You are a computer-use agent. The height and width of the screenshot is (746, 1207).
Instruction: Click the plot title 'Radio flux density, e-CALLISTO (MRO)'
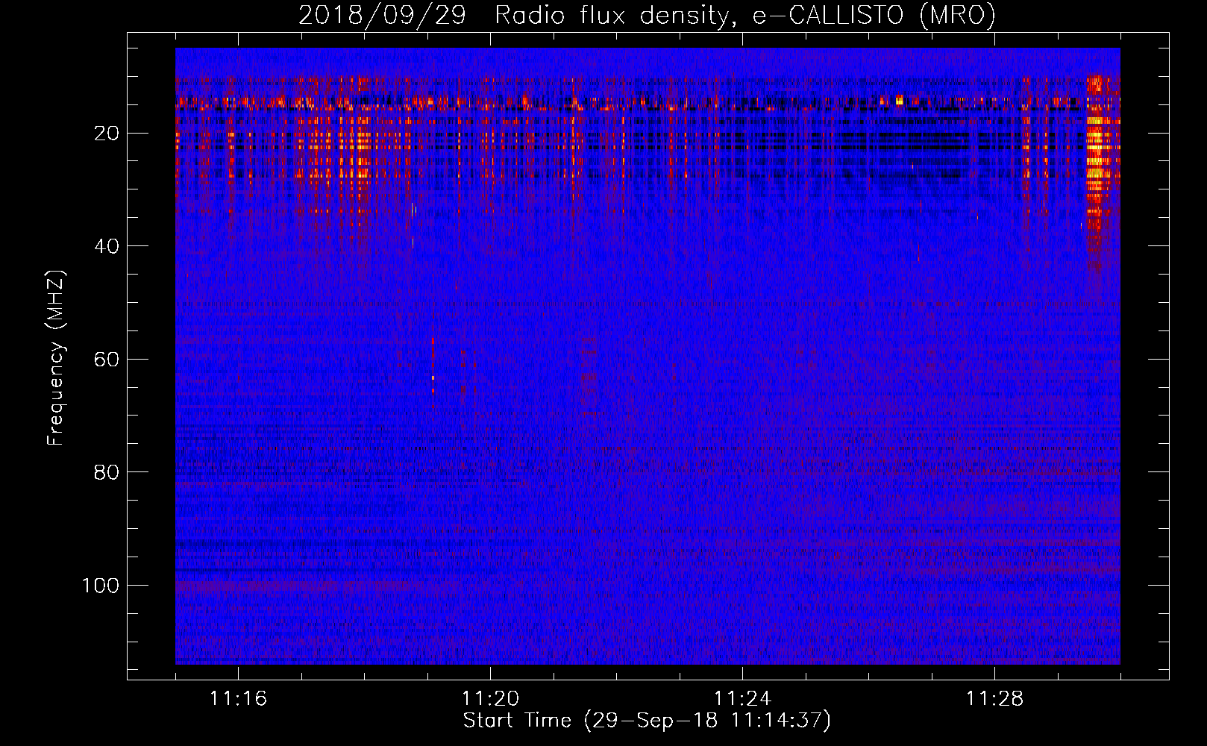pyautogui.click(x=744, y=16)
